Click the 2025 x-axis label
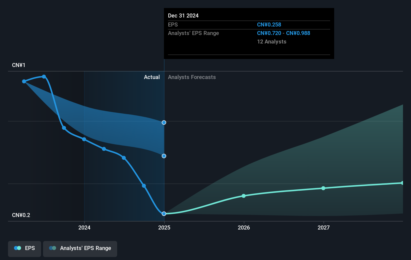 pos(164,227)
